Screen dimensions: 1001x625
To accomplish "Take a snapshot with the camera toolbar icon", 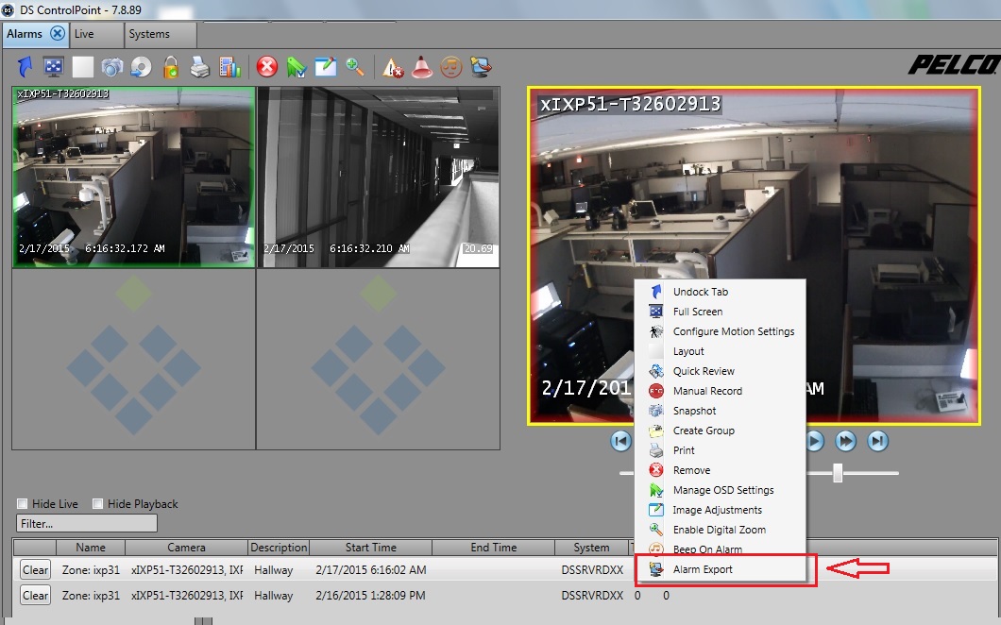I will click(x=111, y=66).
